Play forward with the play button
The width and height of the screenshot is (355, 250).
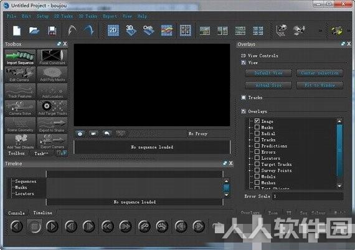click(x=52, y=226)
